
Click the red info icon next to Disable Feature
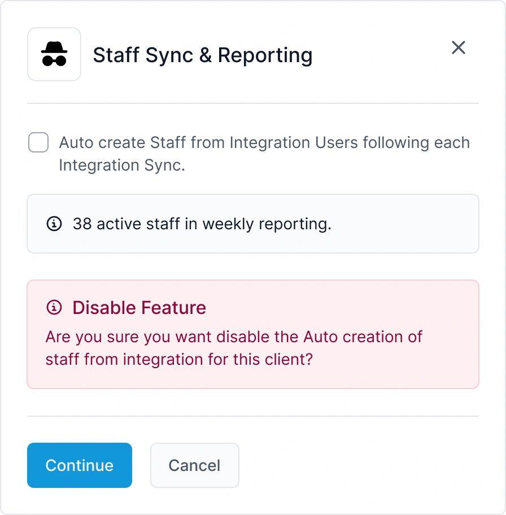54,308
